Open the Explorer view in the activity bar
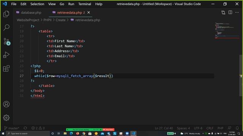Image resolution: width=243 pixels, height=136 pixels. tap(6, 14)
